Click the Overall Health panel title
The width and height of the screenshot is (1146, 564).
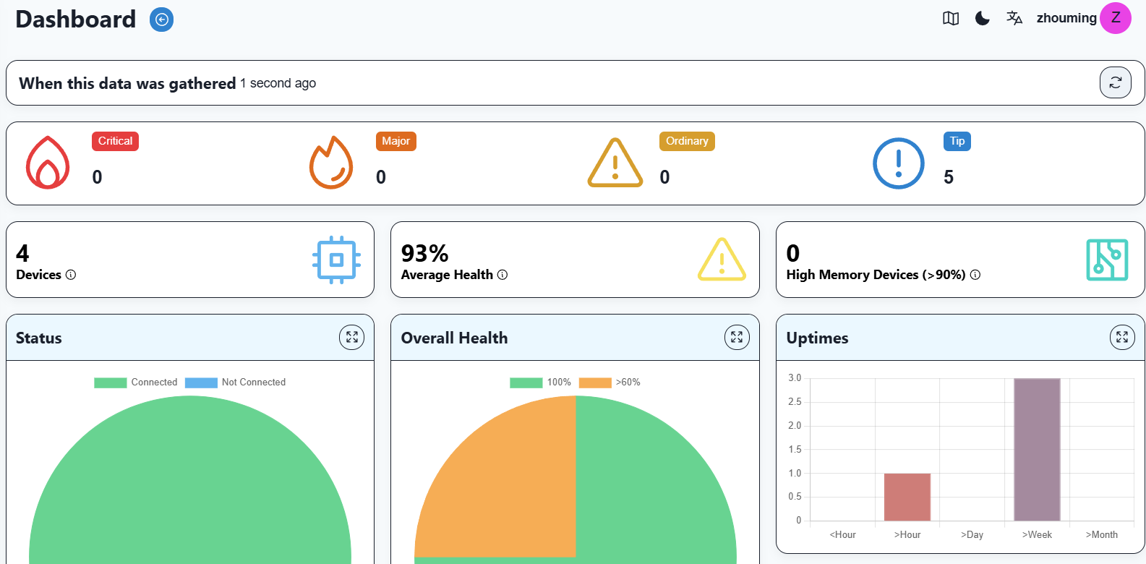click(454, 338)
